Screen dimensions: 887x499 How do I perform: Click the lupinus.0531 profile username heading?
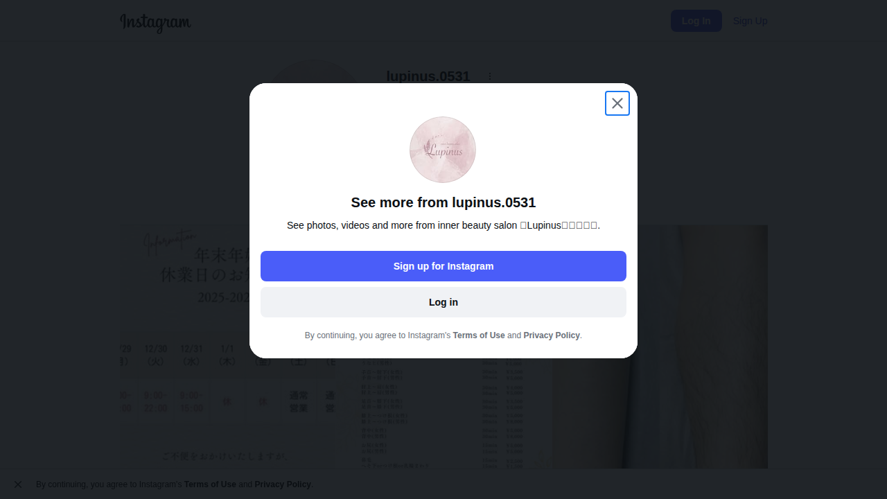click(428, 76)
